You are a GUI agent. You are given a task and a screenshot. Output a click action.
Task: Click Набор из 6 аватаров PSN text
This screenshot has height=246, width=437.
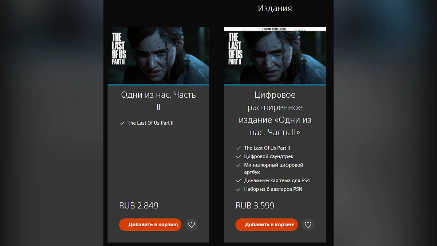click(x=273, y=189)
